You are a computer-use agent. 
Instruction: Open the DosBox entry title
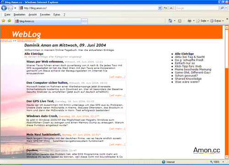point(33,150)
